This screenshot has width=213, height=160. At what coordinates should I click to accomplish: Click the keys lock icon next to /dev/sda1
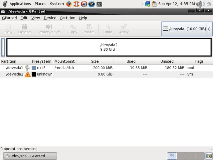[x=28, y=68]
